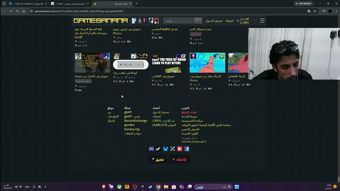This screenshot has height=191, width=340.
Task: Click the translate page icon in address bar
Action: 309,11
